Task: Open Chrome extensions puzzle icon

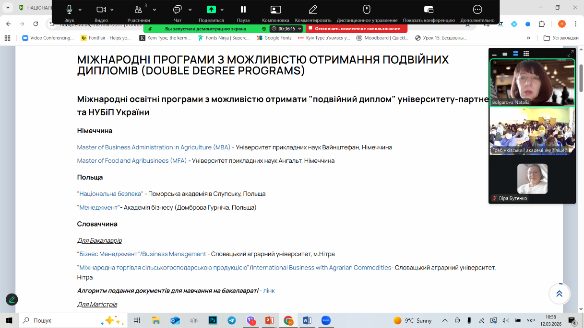Action: (x=542, y=24)
